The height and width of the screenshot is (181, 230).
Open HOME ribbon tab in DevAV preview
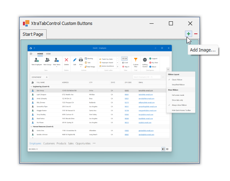tap(40, 54)
